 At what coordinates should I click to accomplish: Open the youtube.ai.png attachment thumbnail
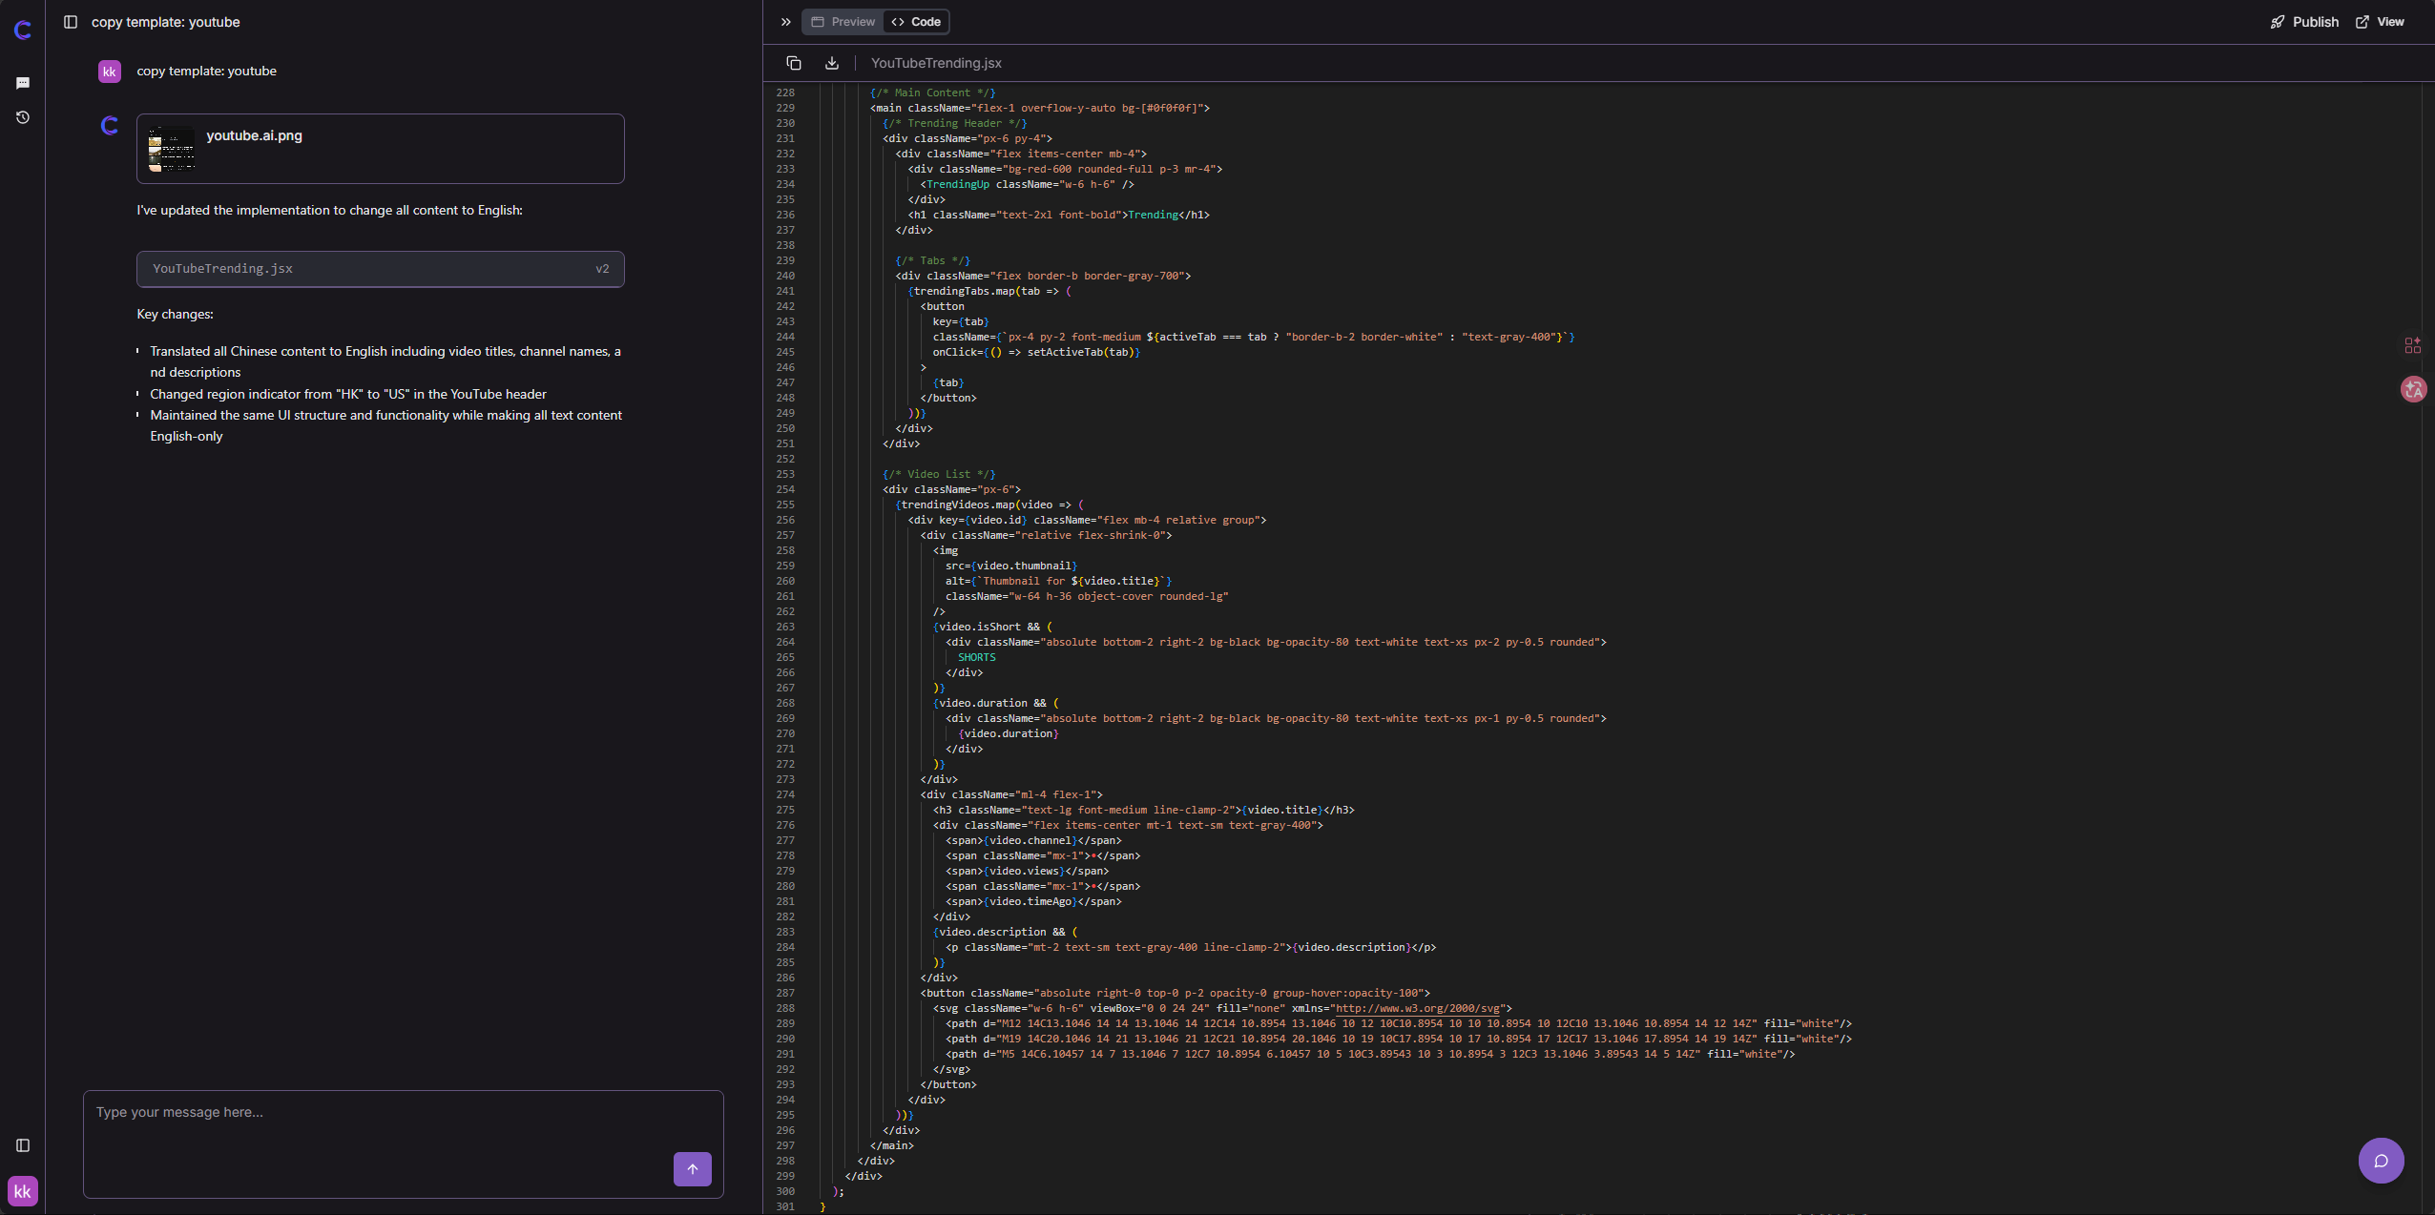pos(172,149)
